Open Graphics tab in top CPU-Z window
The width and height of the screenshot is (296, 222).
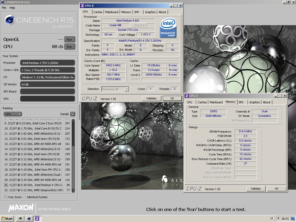pyautogui.click(x=150, y=12)
